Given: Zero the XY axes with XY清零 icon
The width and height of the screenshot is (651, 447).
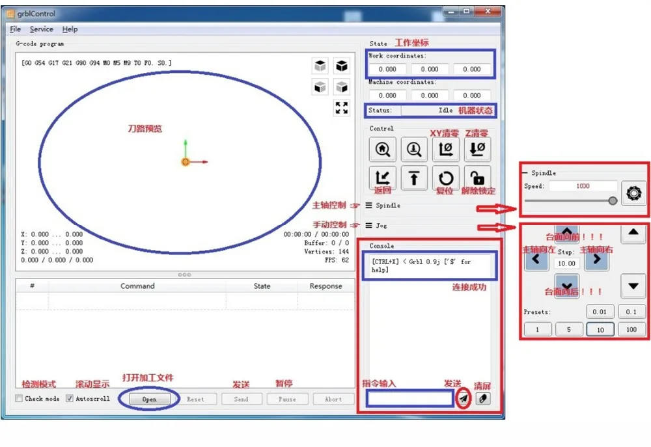Looking at the screenshot, I should pos(445,149).
